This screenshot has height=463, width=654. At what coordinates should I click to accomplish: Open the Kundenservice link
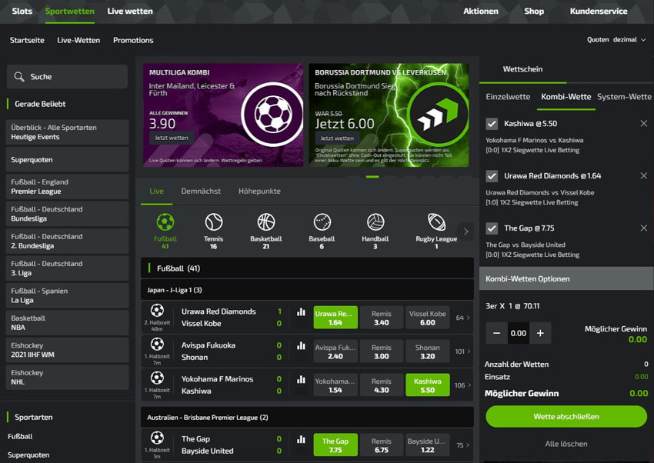(599, 12)
